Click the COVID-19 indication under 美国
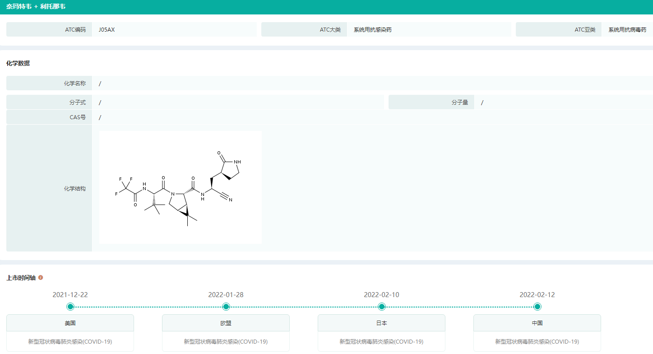Viewport: 653px width, 354px height. tap(70, 342)
